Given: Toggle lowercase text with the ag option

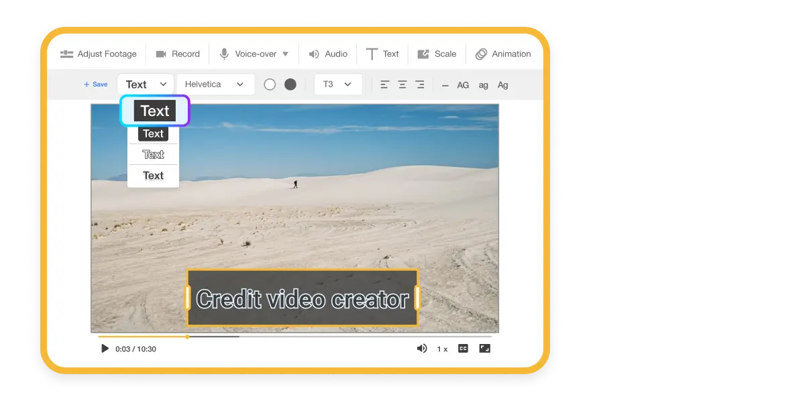Looking at the screenshot, I should click(x=482, y=84).
